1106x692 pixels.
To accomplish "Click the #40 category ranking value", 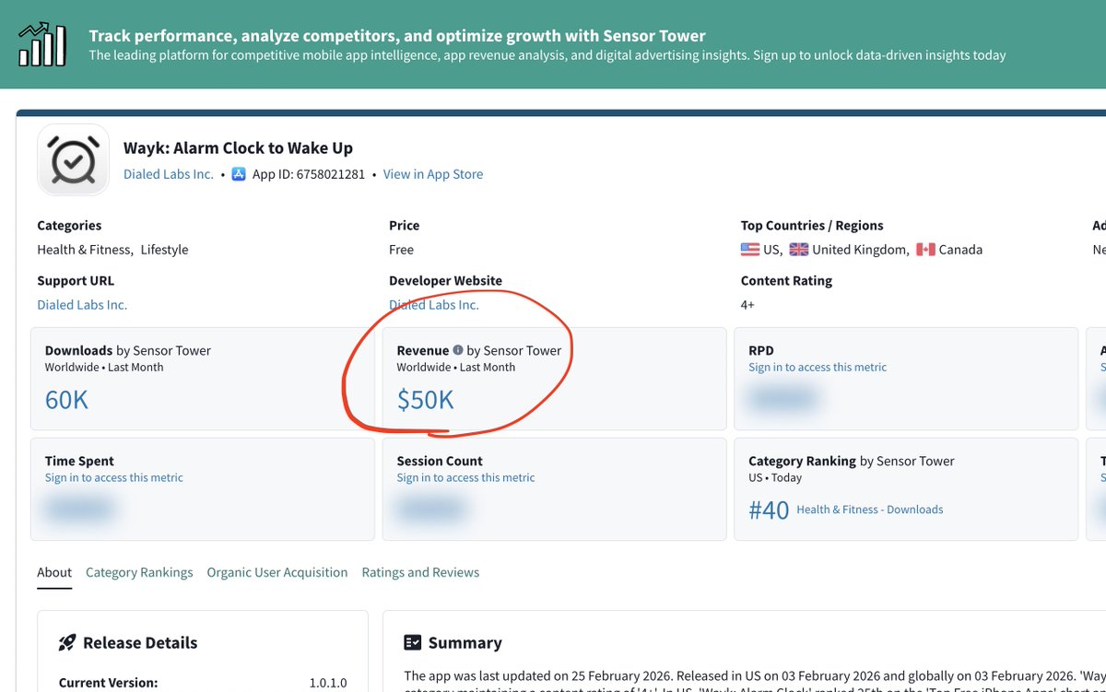I will point(769,510).
